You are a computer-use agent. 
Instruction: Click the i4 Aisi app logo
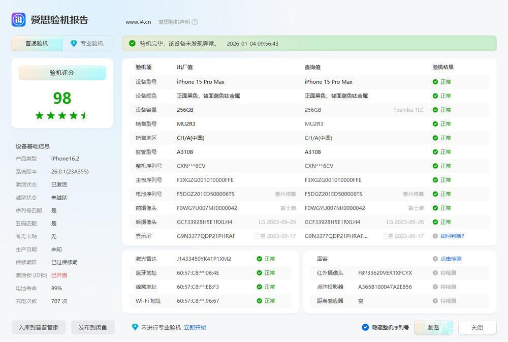click(x=19, y=20)
